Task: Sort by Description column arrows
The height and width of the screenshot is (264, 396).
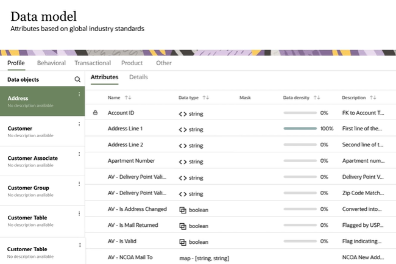Action: [x=373, y=98]
